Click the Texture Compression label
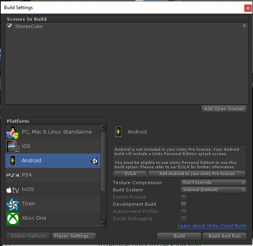Image resolution: width=253 pixels, height=246 pixels. (x=137, y=183)
